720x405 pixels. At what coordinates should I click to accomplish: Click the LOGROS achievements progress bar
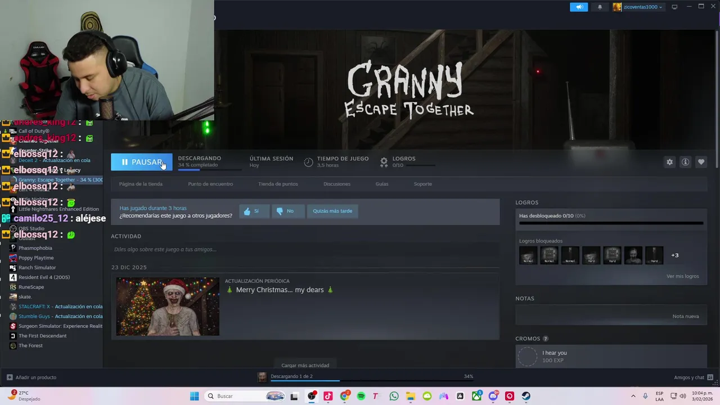coord(611,223)
